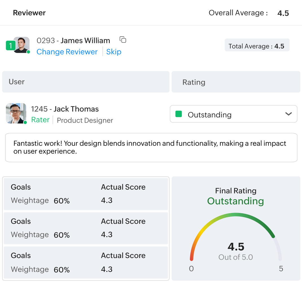Click the Total Average 4.5 badge

click(x=257, y=46)
